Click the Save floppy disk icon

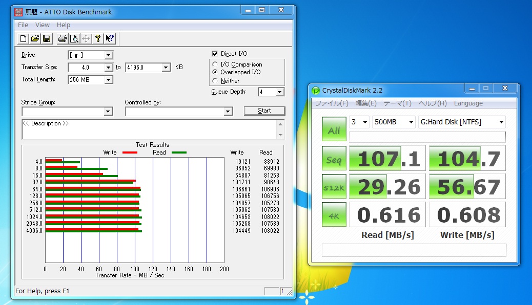[x=47, y=38]
